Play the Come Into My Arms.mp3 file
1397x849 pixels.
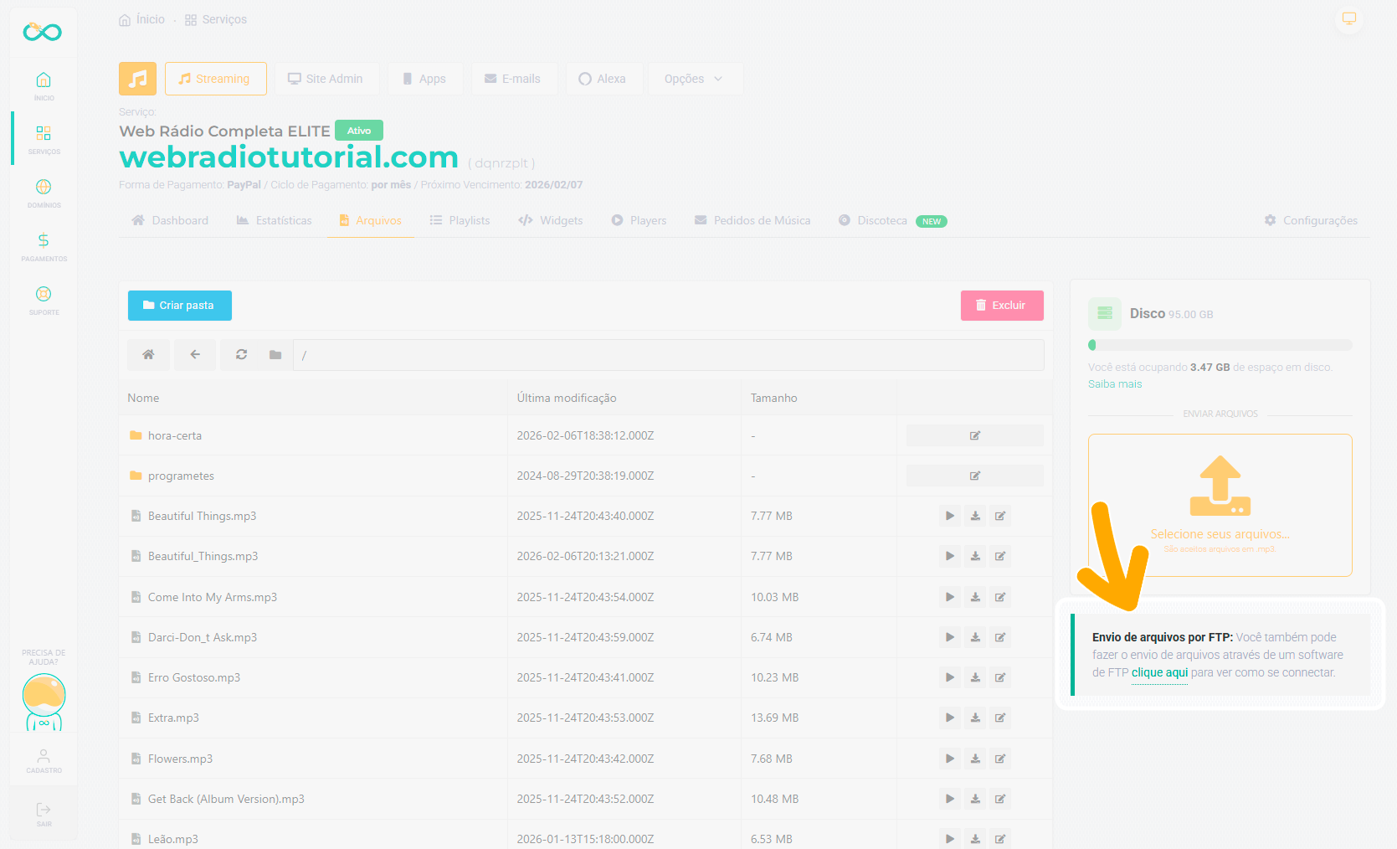click(949, 597)
